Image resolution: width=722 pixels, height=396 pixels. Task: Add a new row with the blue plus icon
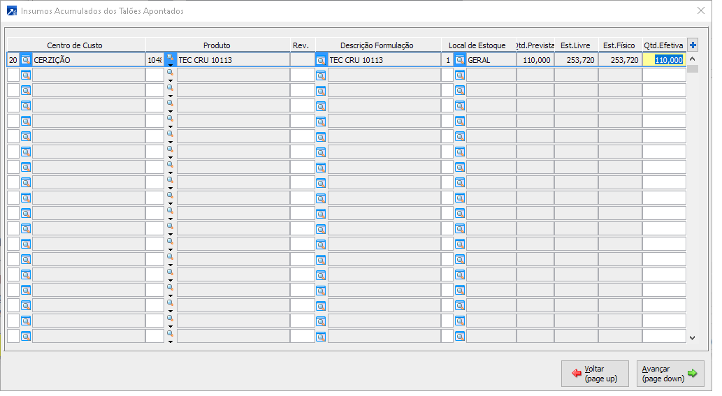693,45
